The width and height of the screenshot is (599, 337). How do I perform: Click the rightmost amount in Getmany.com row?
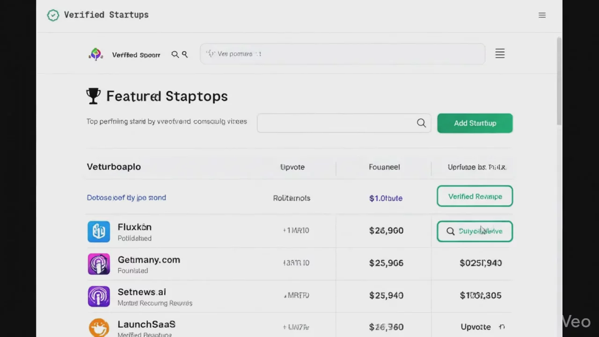pos(481,263)
